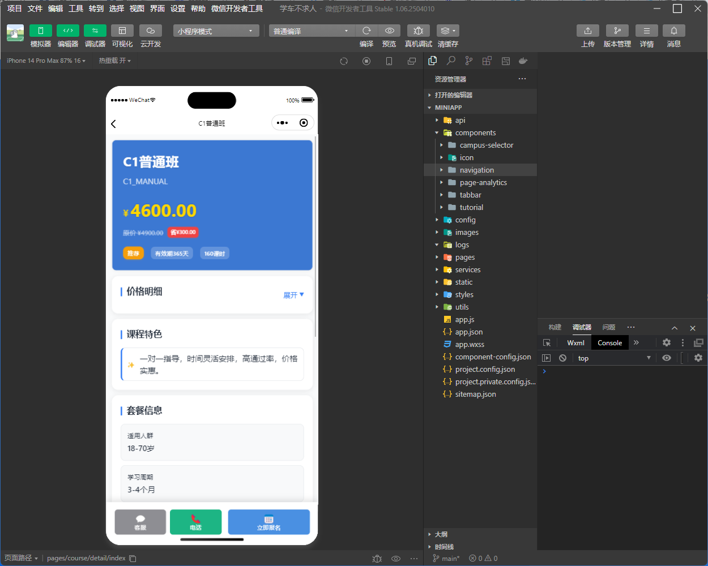Open 版本管理 version management

coord(617,31)
